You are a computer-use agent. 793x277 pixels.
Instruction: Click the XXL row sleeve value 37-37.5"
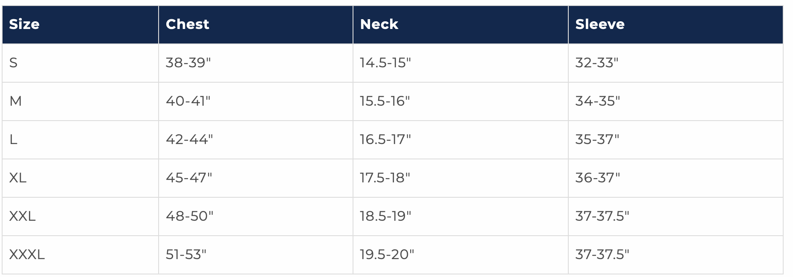point(602,216)
